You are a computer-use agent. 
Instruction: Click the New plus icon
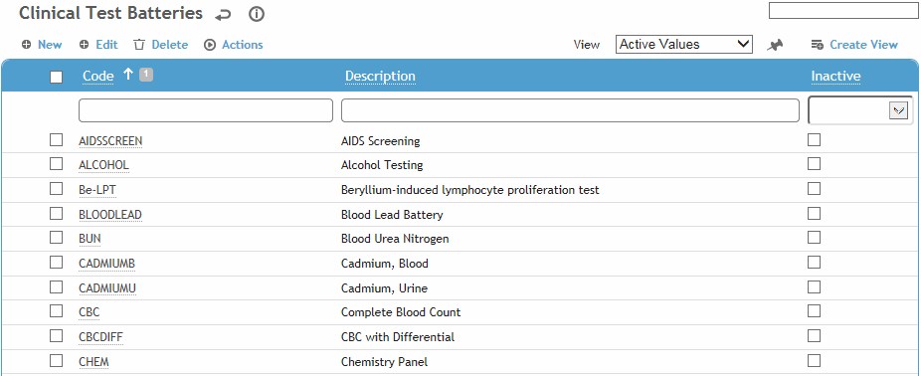(x=27, y=45)
